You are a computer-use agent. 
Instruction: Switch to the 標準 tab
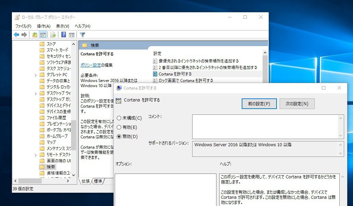98,181
